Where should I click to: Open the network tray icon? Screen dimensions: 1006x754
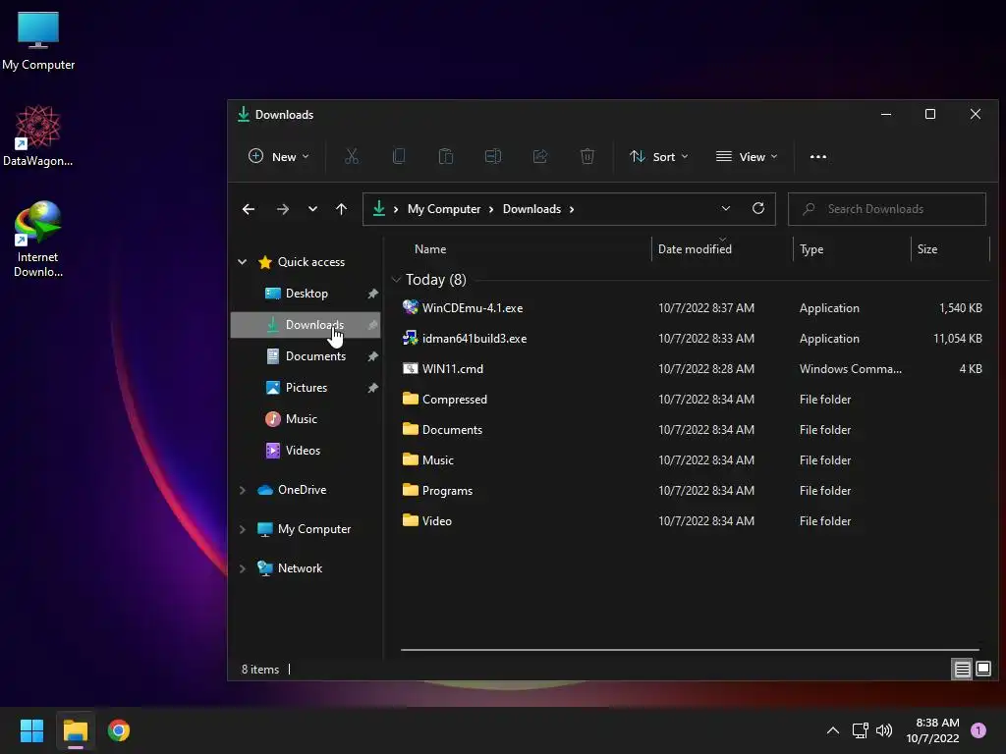pos(860,730)
